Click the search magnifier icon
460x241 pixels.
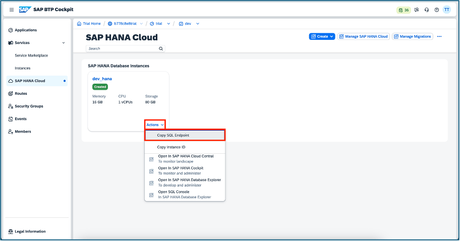coord(161,49)
